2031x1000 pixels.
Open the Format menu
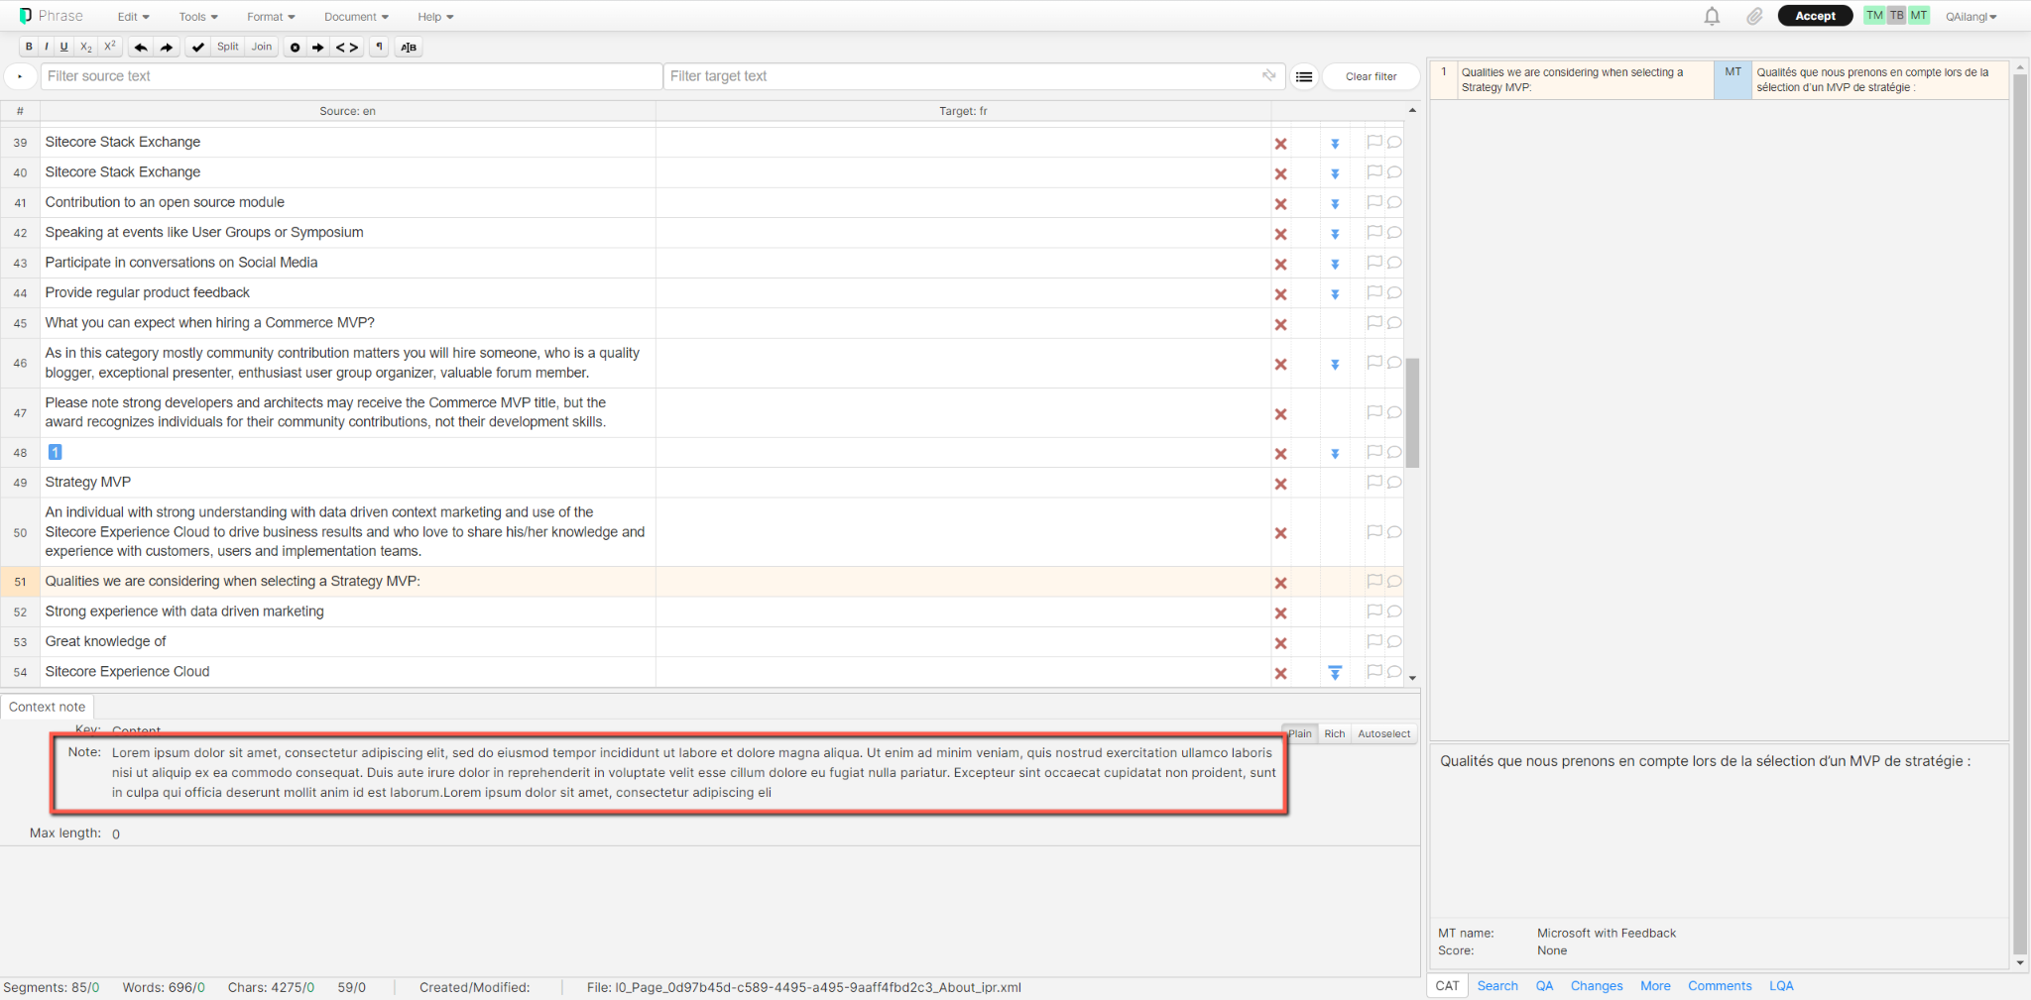click(271, 17)
